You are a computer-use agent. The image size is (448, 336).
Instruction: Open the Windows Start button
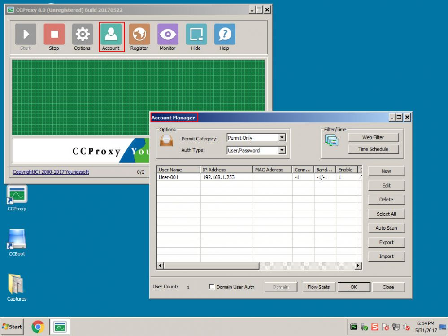pyautogui.click(x=12, y=327)
